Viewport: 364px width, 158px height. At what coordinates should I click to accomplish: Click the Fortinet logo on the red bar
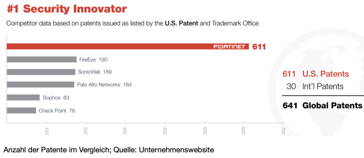[x=231, y=47]
